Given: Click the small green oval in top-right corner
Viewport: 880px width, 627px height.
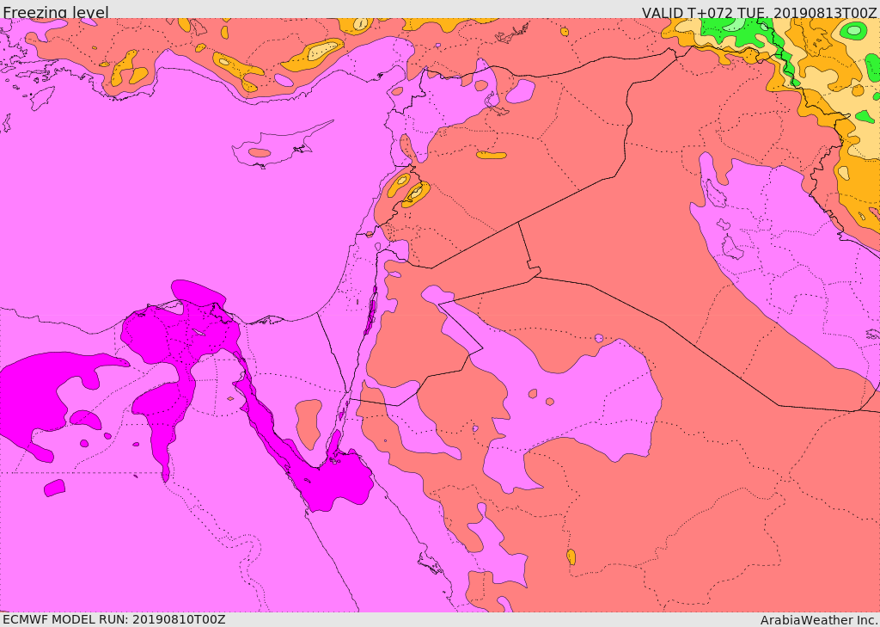Looking at the screenshot, I should (853, 31).
